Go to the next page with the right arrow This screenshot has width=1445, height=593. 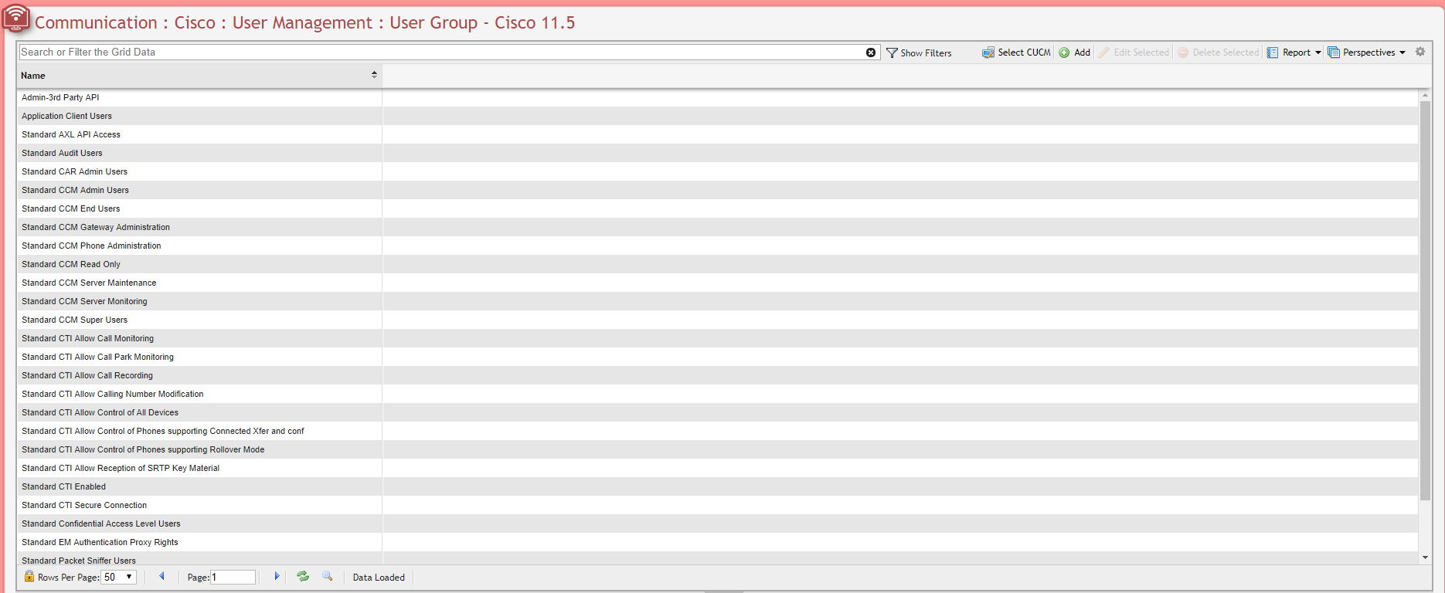pyautogui.click(x=277, y=577)
